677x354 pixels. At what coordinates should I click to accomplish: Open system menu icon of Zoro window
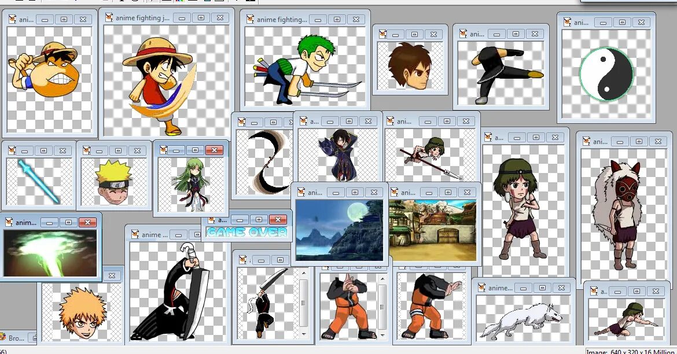tap(250, 20)
